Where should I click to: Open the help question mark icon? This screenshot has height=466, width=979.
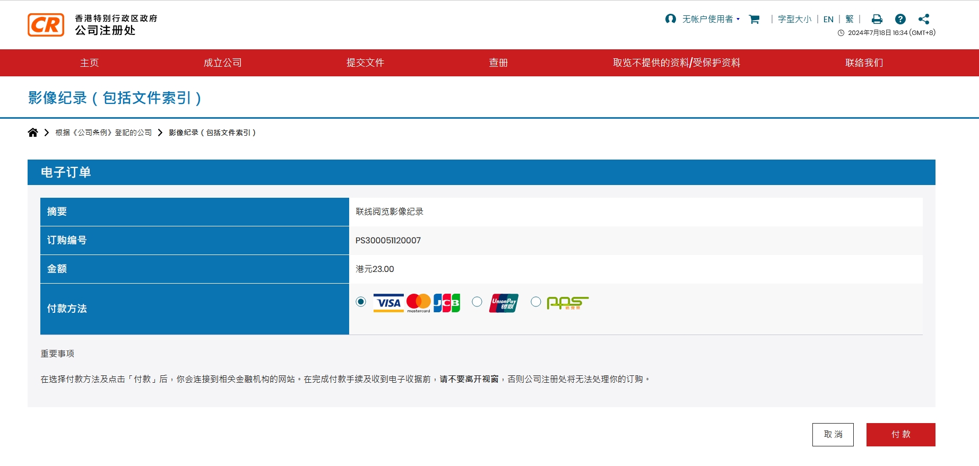[x=900, y=19]
